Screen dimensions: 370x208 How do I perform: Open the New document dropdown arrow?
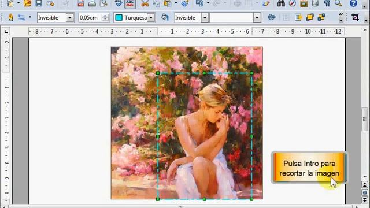tap(18, 3)
